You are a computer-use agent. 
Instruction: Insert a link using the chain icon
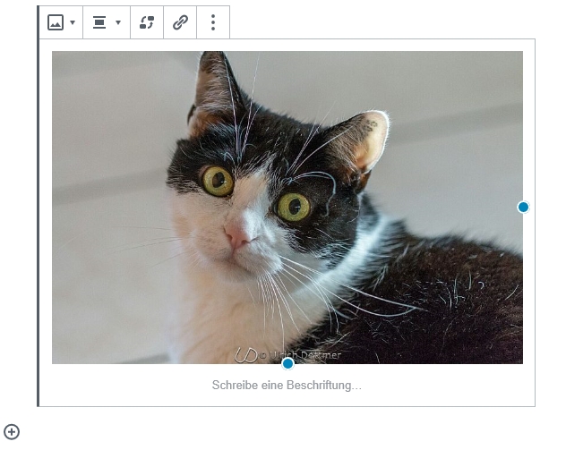click(x=180, y=22)
